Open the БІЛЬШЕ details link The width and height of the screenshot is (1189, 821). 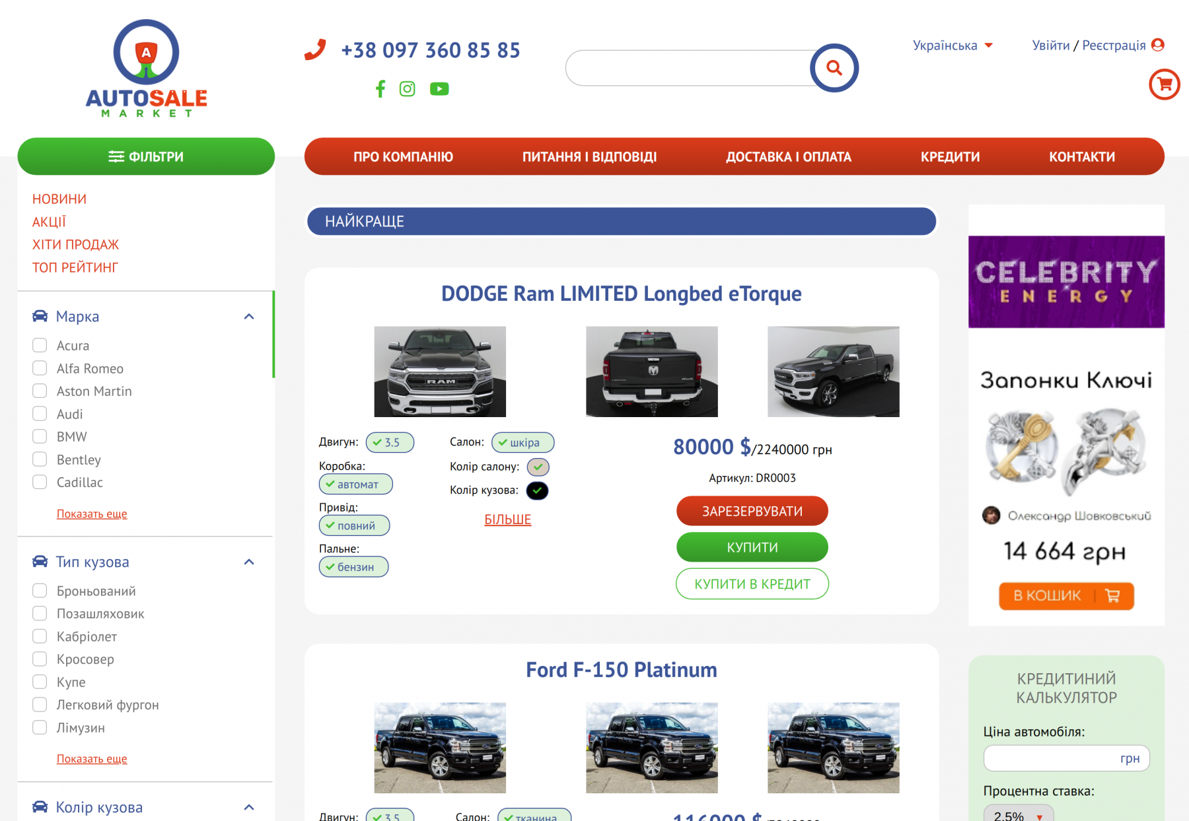(507, 519)
